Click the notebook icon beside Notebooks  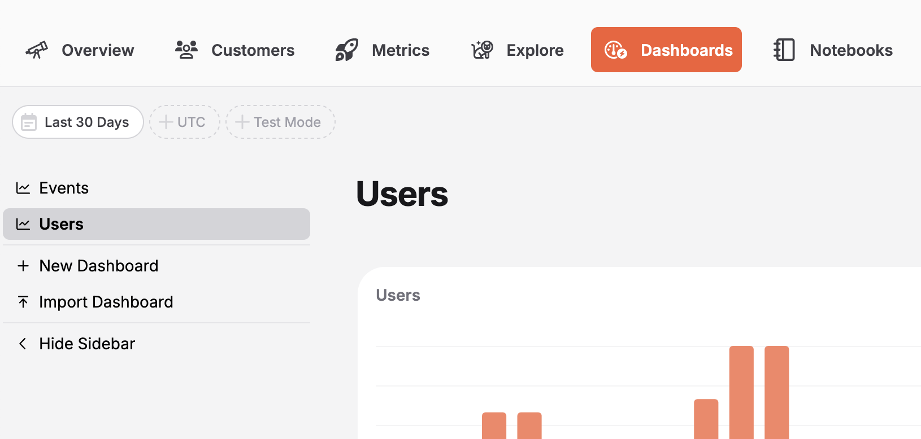(x=784, y=50)
